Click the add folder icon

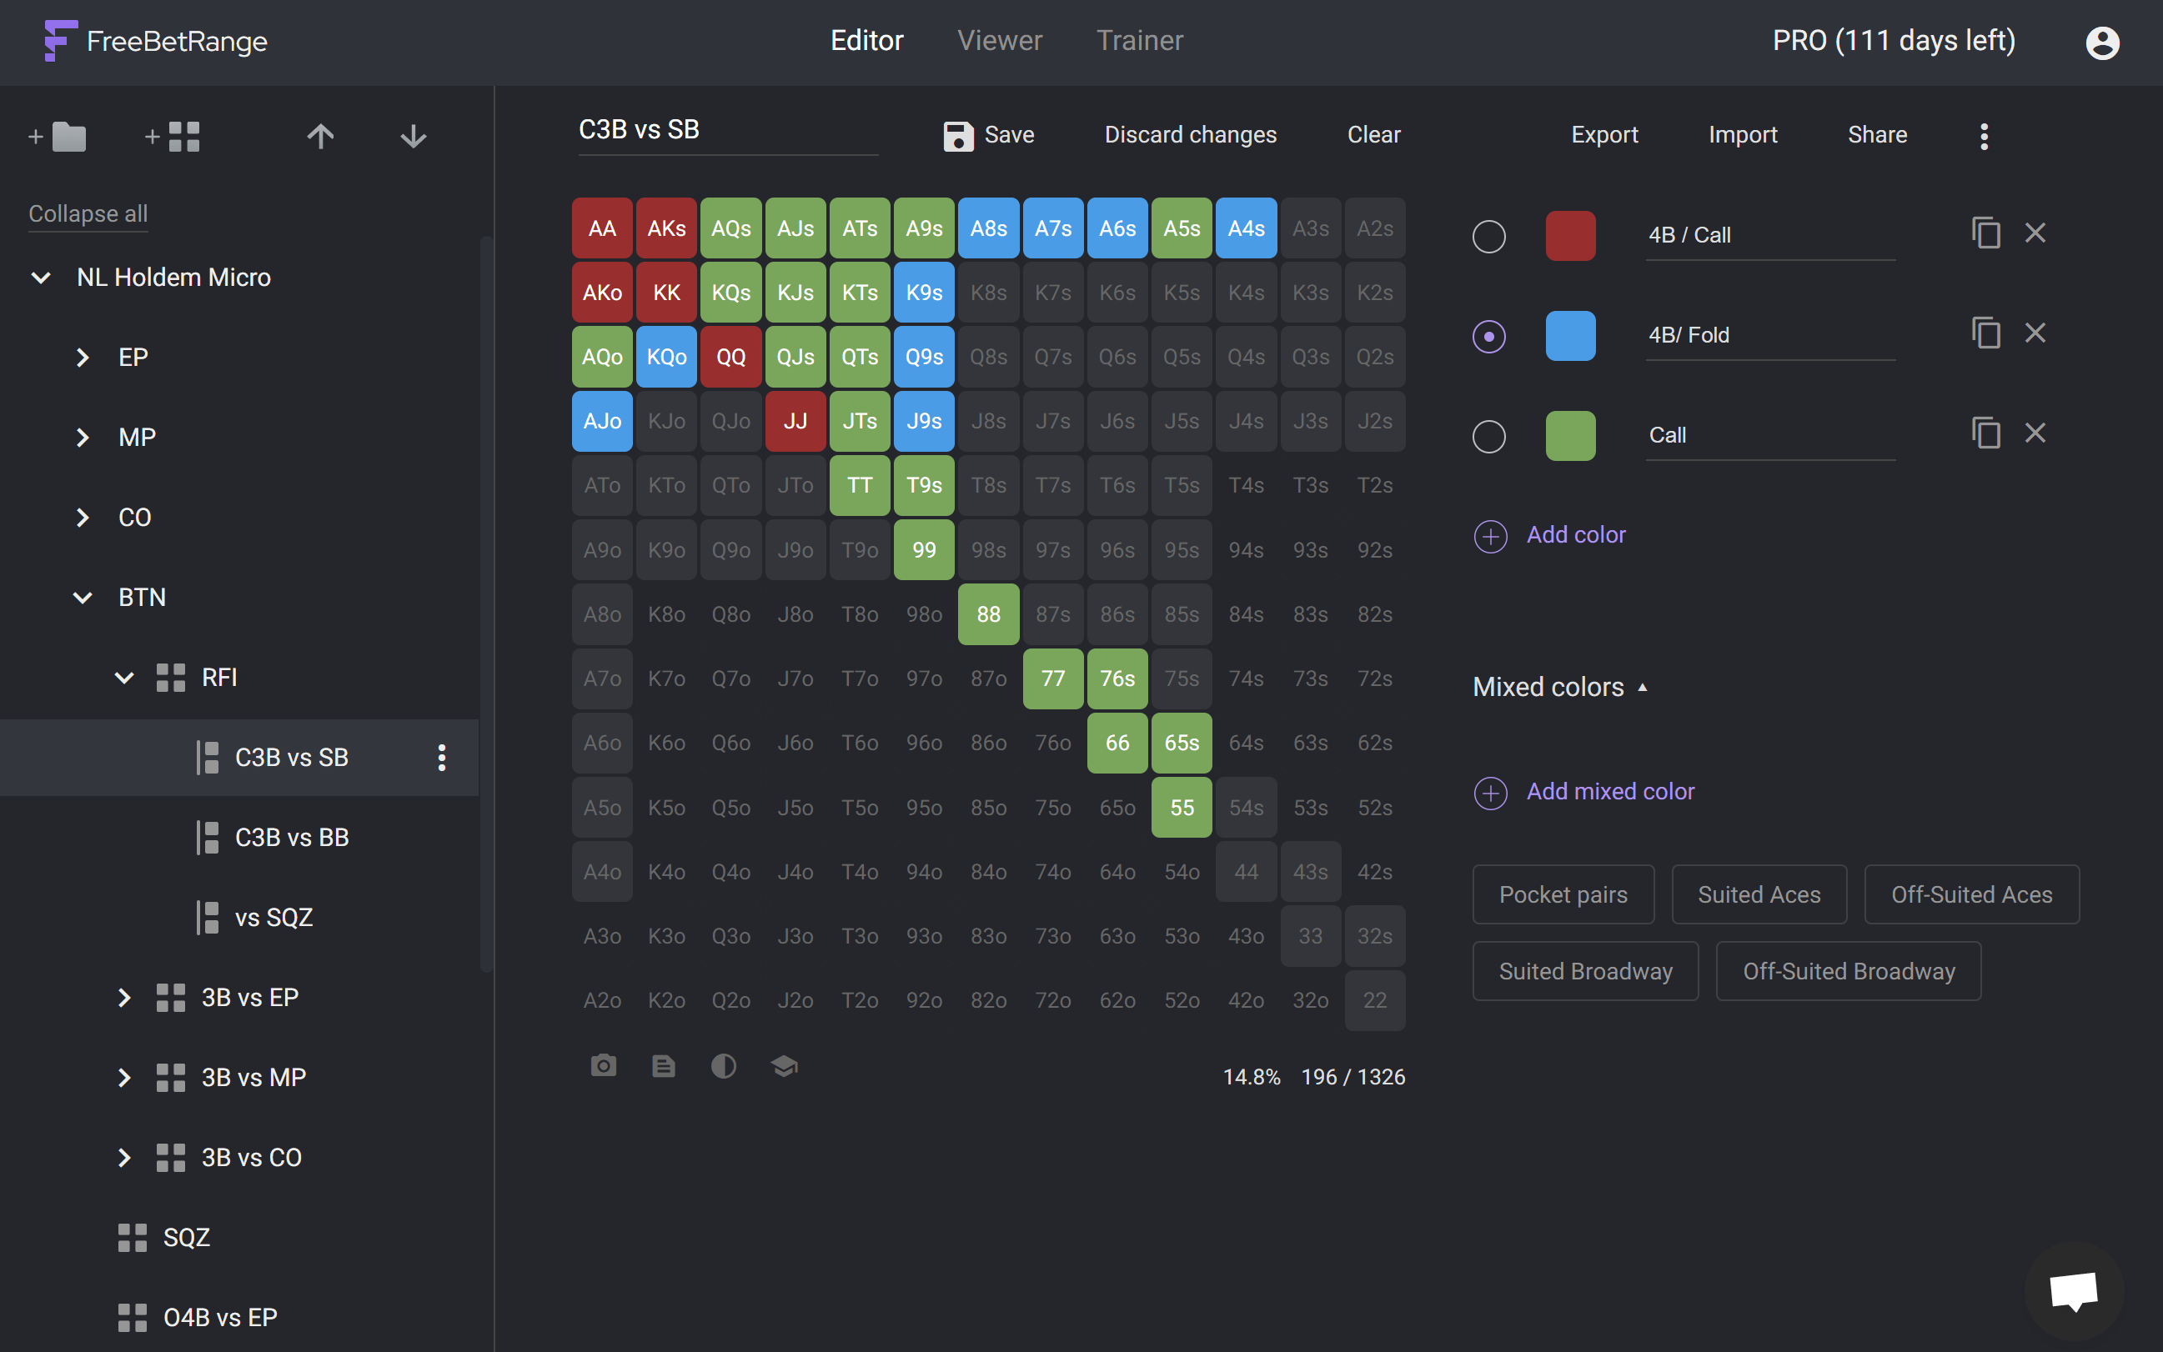click(x=58, y=137)
